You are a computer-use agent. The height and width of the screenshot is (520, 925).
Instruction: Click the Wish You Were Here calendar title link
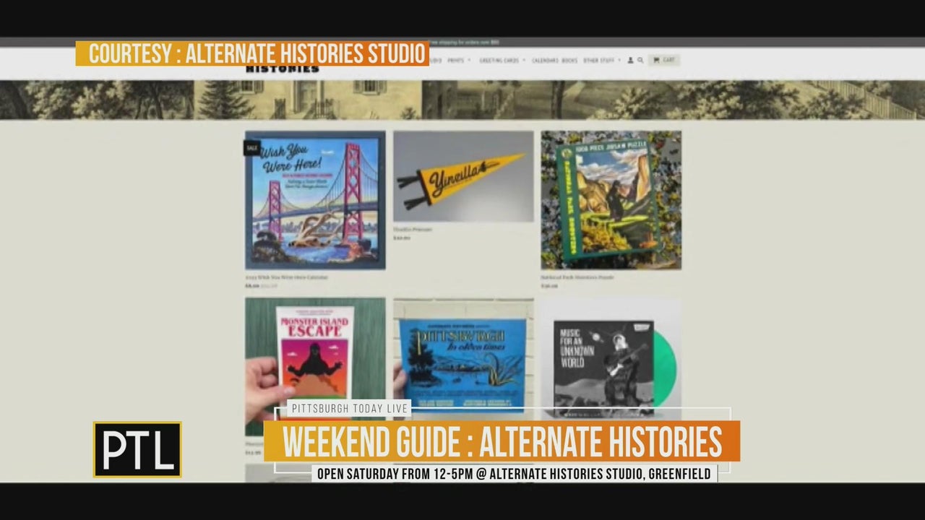point(286,277)
